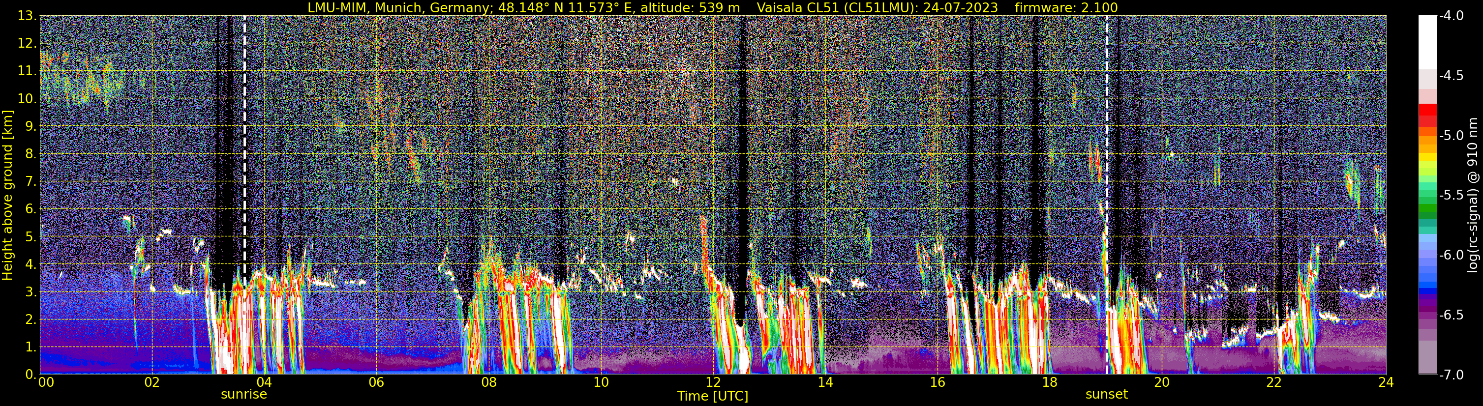Click the height axis tick '5.'
Image resolution: width=1483 pixels, height=406 pixels.
pos(30,237)
